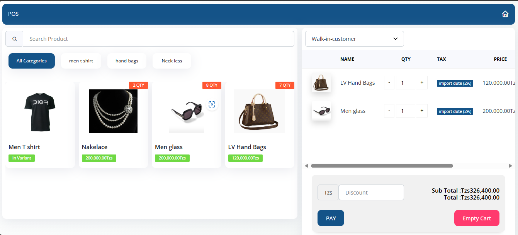Viewport: 518px width, 235px height.
Task: Click LV Hand Bags name in cart
Action: (x=358, y=83)
